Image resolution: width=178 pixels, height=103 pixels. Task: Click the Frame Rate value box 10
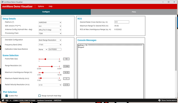pos(66,59)
